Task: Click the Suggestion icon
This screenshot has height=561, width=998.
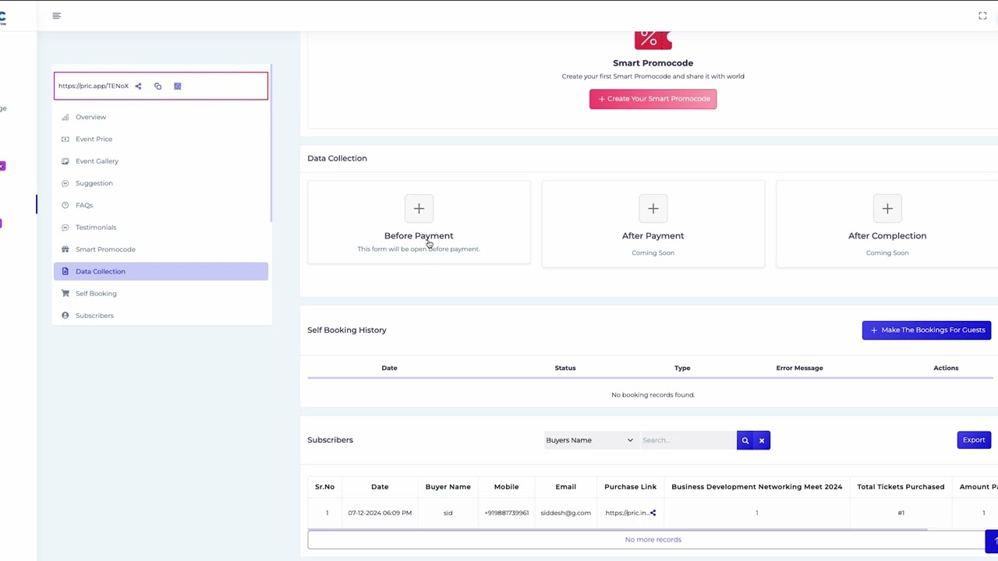Action: click(65, 183)
